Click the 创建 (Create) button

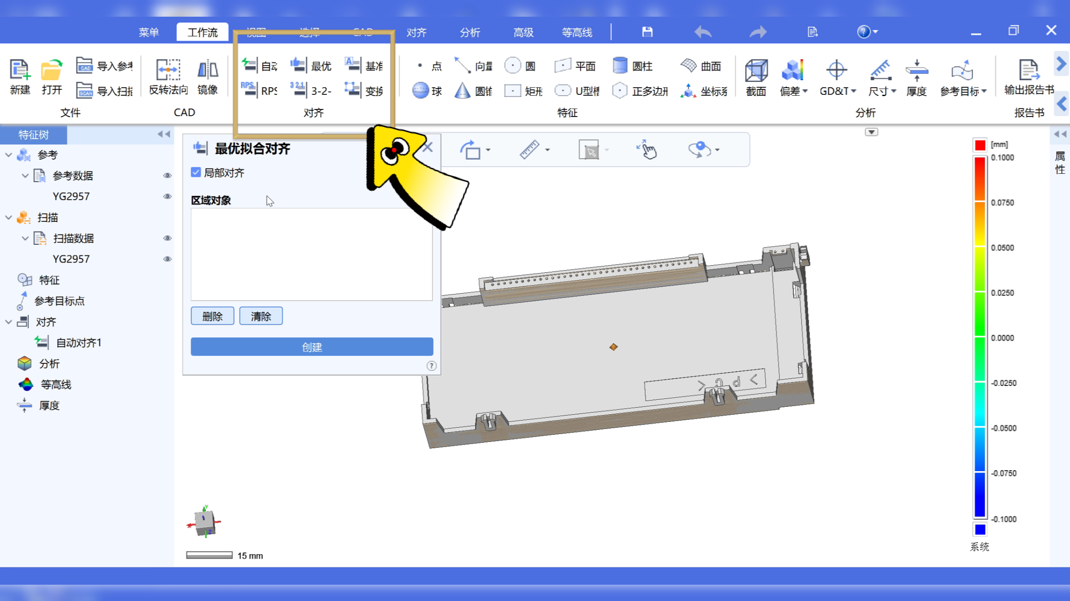point(312,346)
